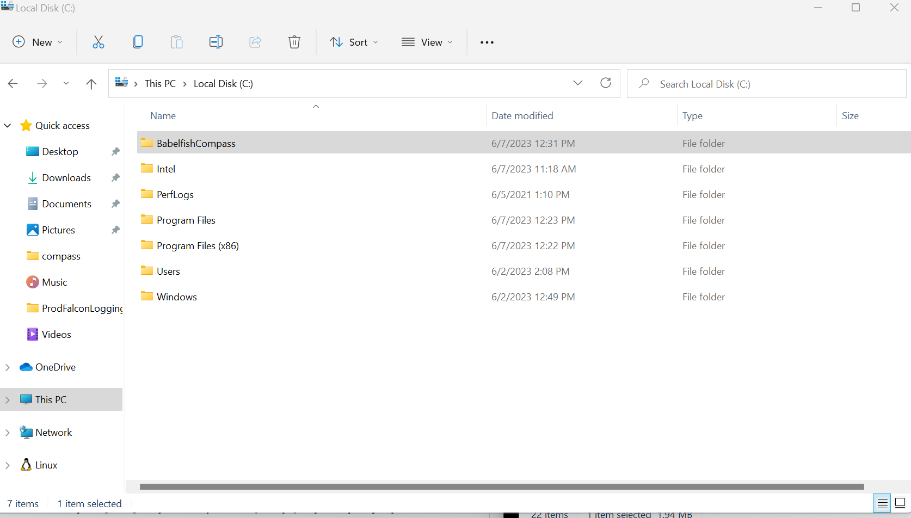Switch to details view layout icon
Viewport: 911px width, 518px height.
click(x=882, y=503)
